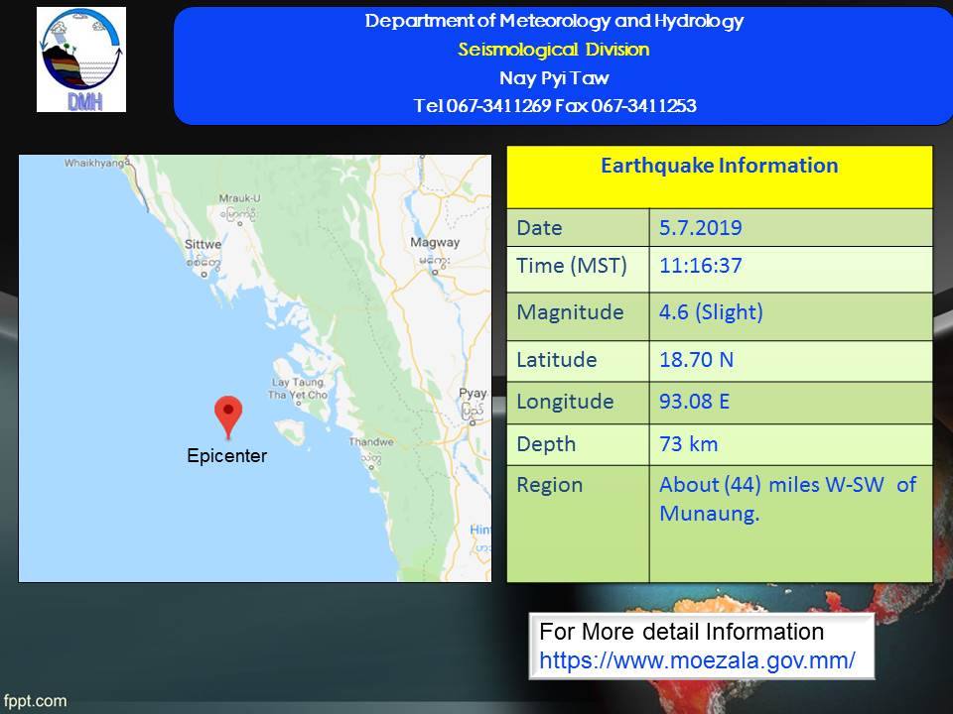Viewport: 953px width, 714px height.
Task: Click the red Epicenter map pin
Action: coord(228,417)
